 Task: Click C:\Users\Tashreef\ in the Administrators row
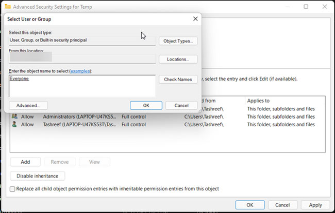(204, 117)
